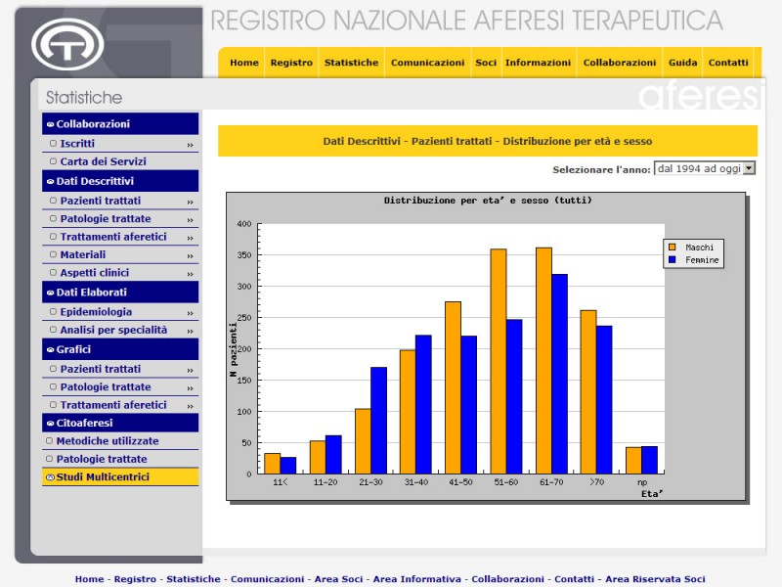This screenshot has width=782, height=587.
Task: Switch to the Statistiche navigation tab
Action: point(351,63)
